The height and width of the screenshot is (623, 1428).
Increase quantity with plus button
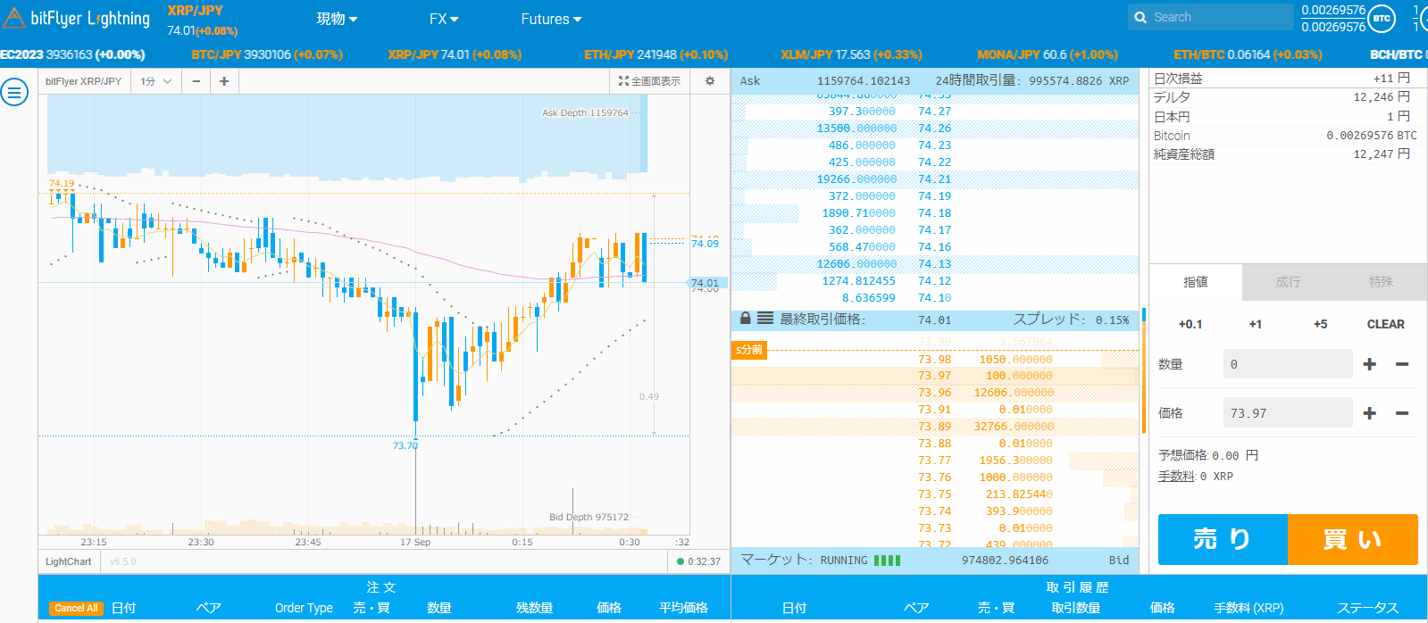1369,364
